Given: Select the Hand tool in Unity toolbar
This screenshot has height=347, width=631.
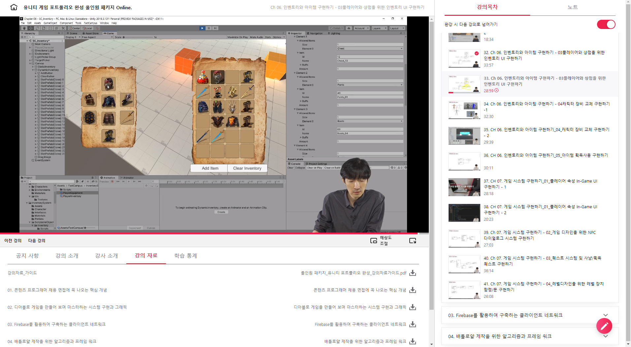Looking at the screenshot, I should [24, 28].
